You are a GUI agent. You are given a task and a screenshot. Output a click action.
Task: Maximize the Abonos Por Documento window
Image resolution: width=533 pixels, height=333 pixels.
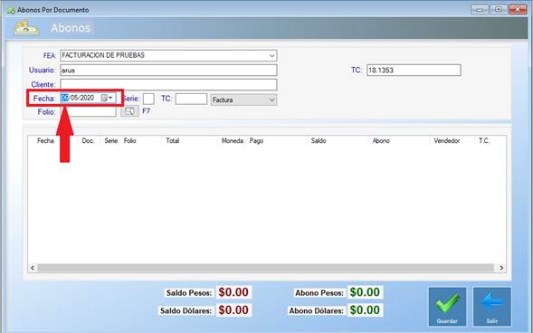tap(499, 10)
